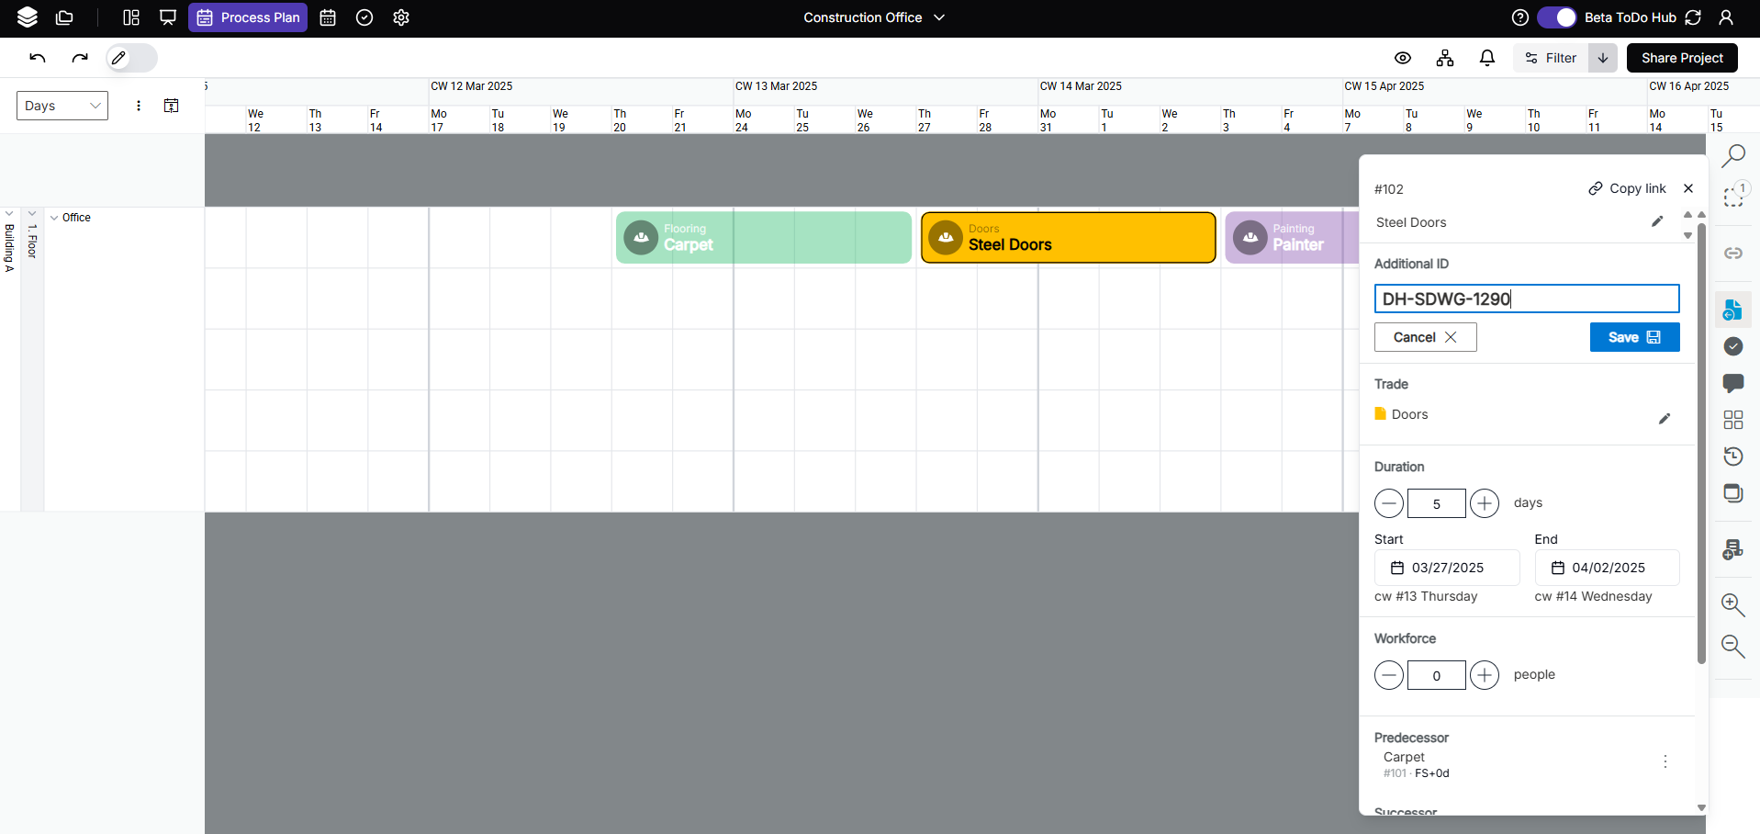
Task: Save the Additional ID
Action: pos(1633,337)
